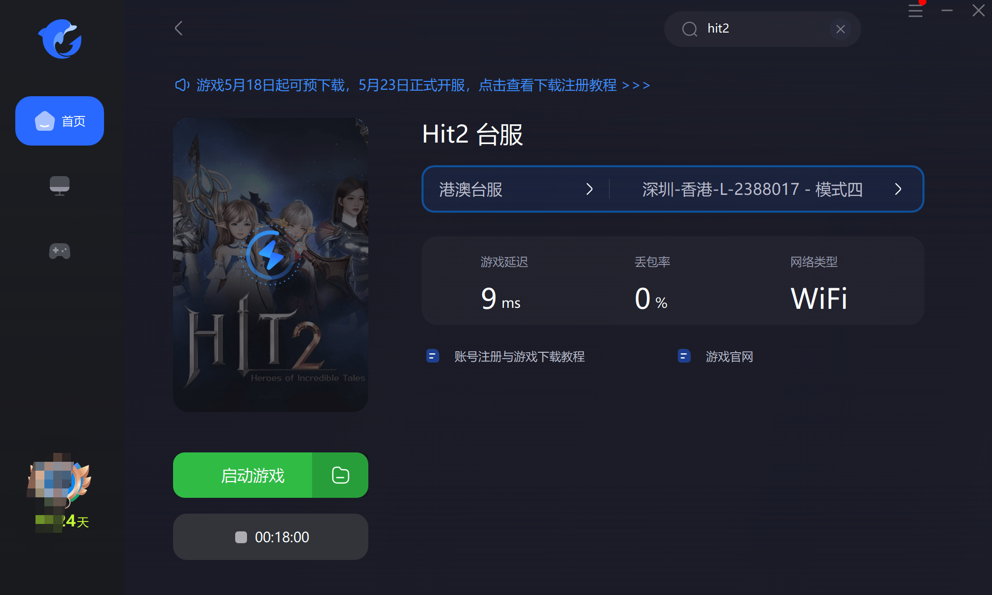Screen dimensions: 992x595
Task: Click the 9 ms game latency value
Action: pyautogui.click(x=501, y=299)
